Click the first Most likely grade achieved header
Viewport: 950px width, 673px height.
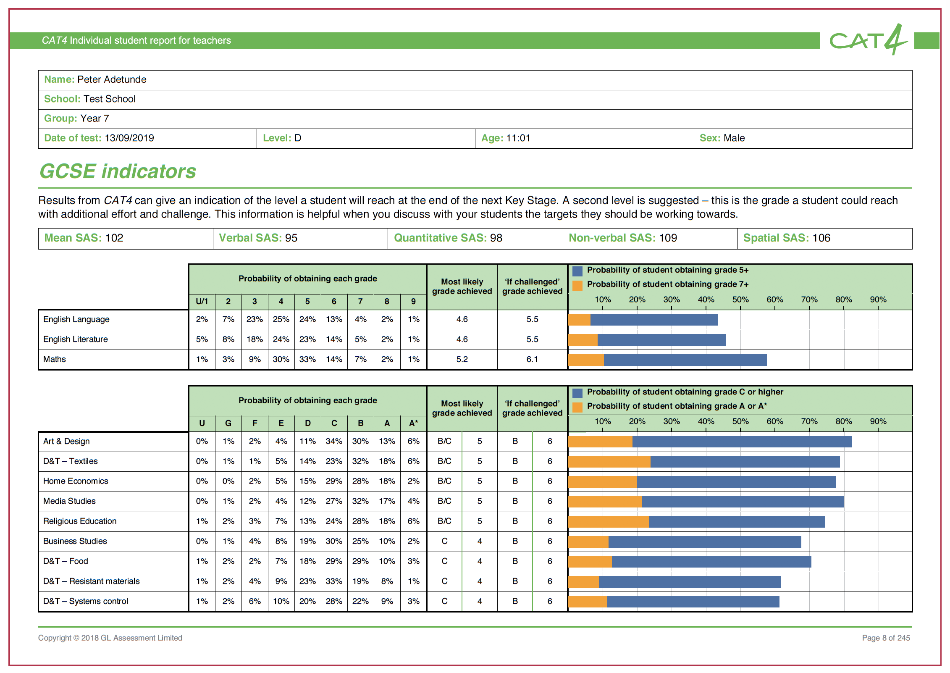pyautogui.click(x=462, y=287)
